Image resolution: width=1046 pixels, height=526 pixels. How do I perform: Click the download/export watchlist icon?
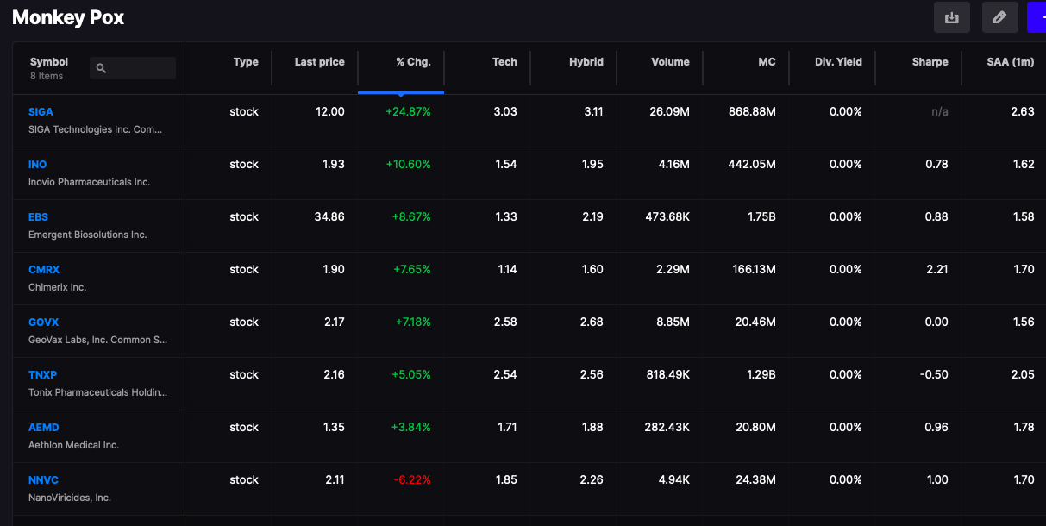click(x=952, y=17)
